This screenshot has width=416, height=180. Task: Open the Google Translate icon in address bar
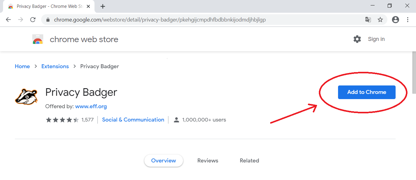[368, 20]
